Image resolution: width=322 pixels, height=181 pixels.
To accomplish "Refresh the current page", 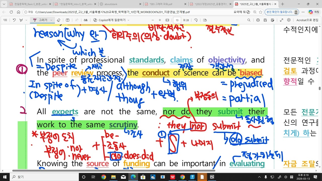I will point(11,12).
